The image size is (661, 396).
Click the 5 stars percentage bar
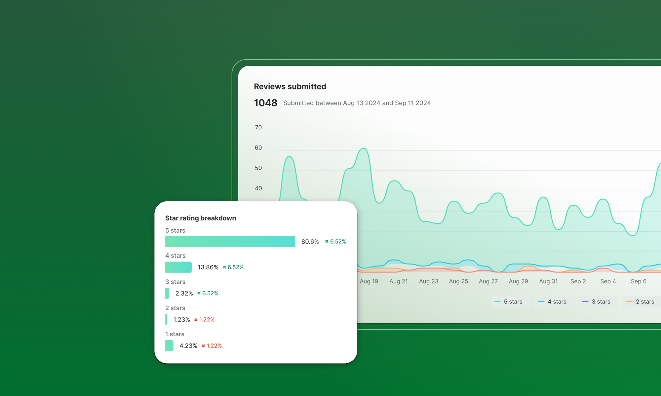(230, 241)
